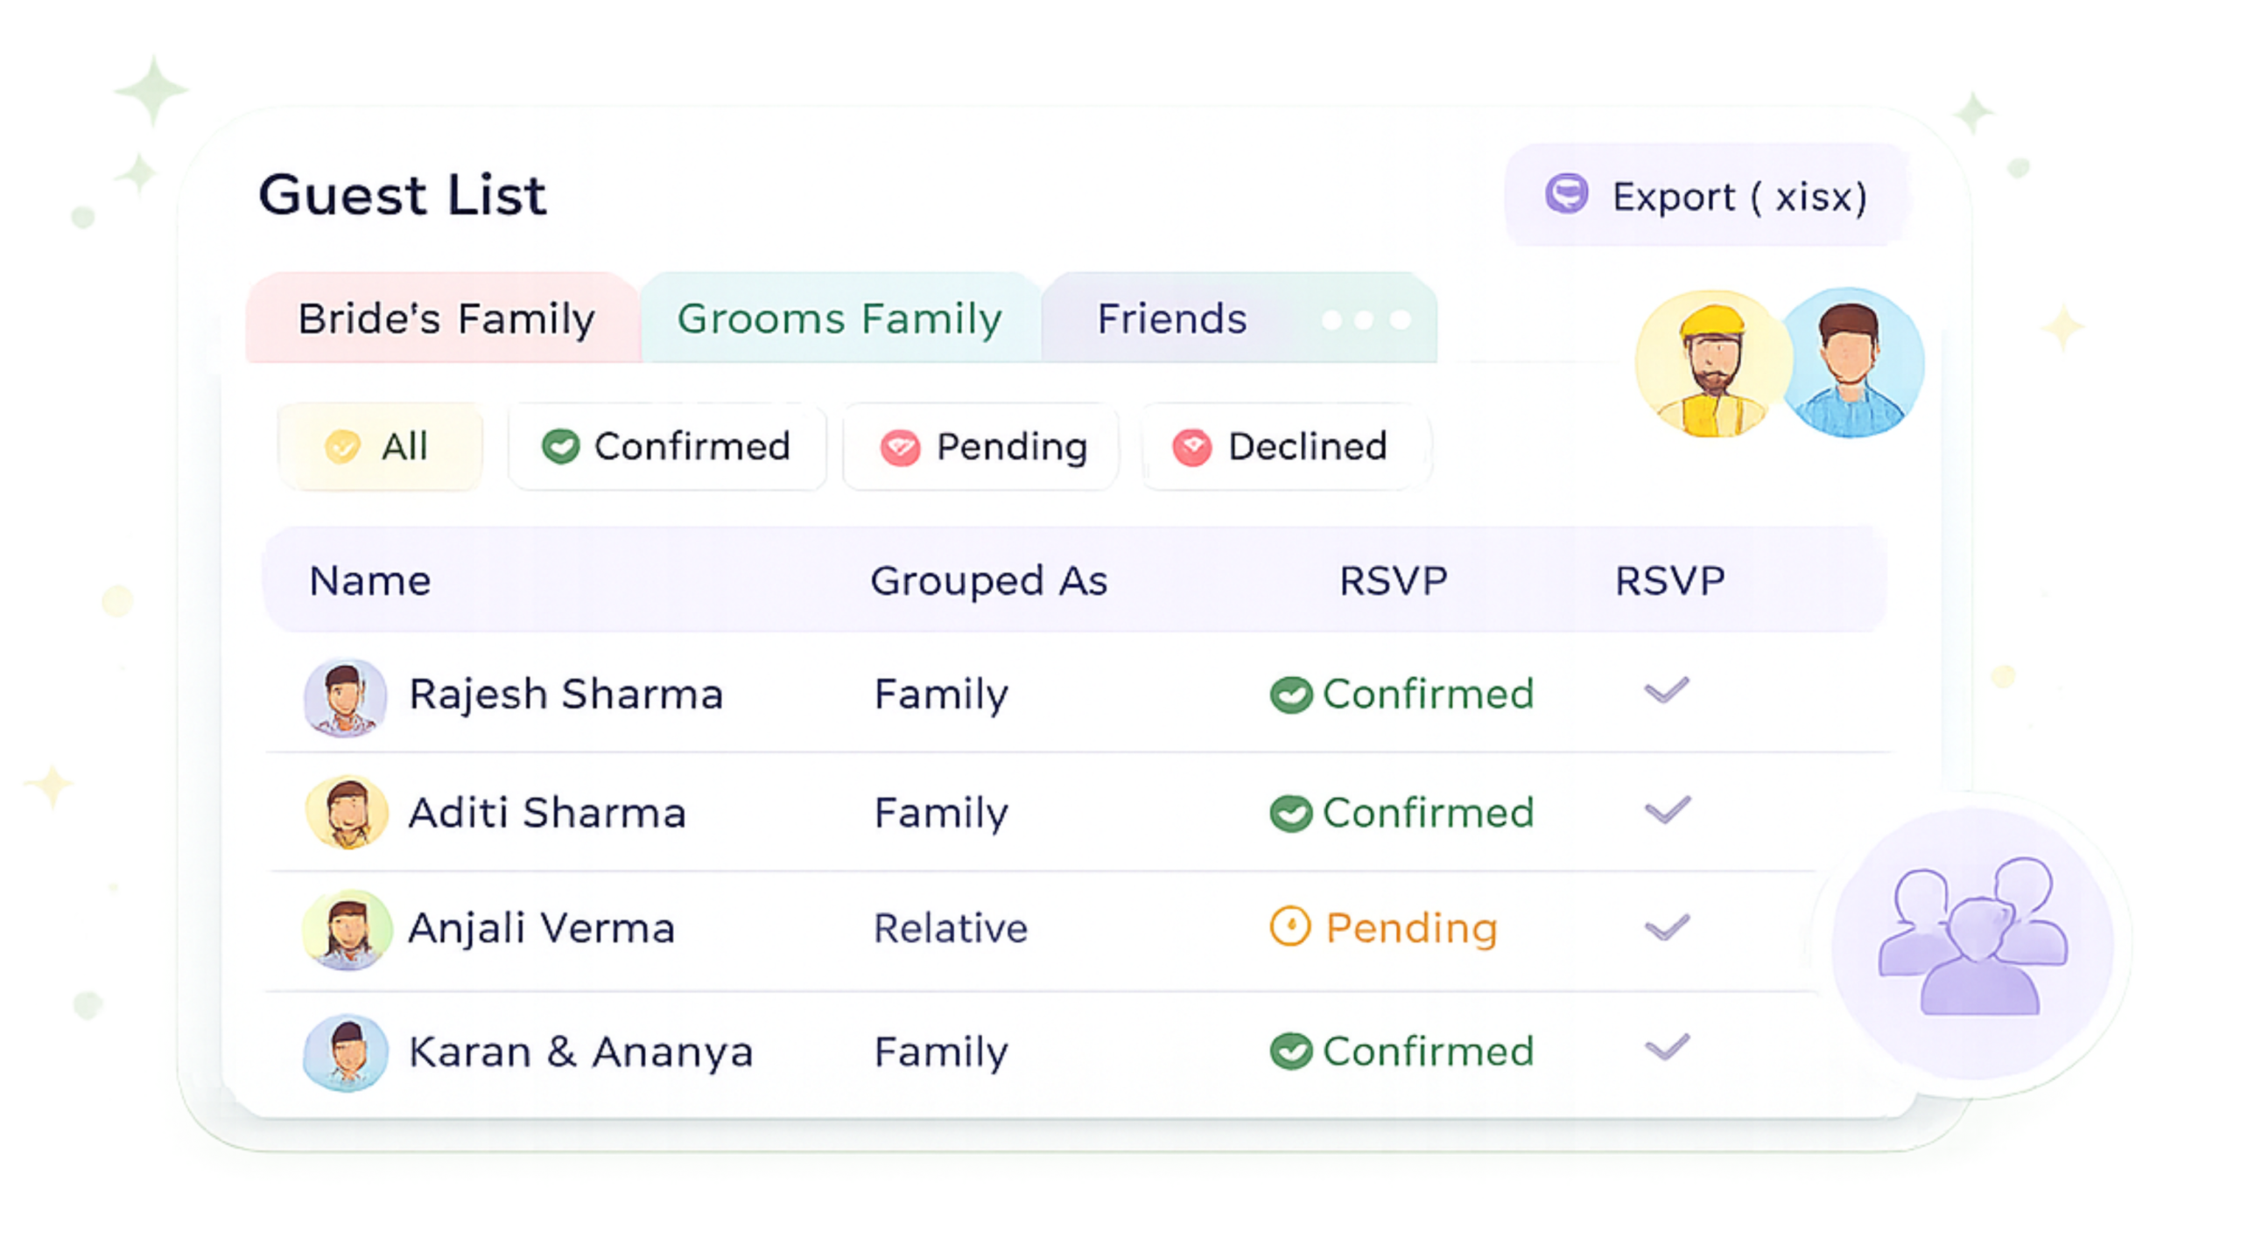The image size is (2241, 1244).
Task: Open the Grooms Family tab
Action: 839,318
